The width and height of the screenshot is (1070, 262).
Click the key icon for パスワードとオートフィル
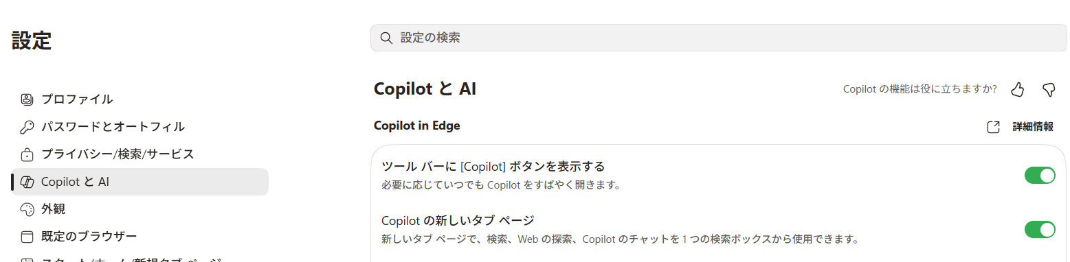coord(27,127)
